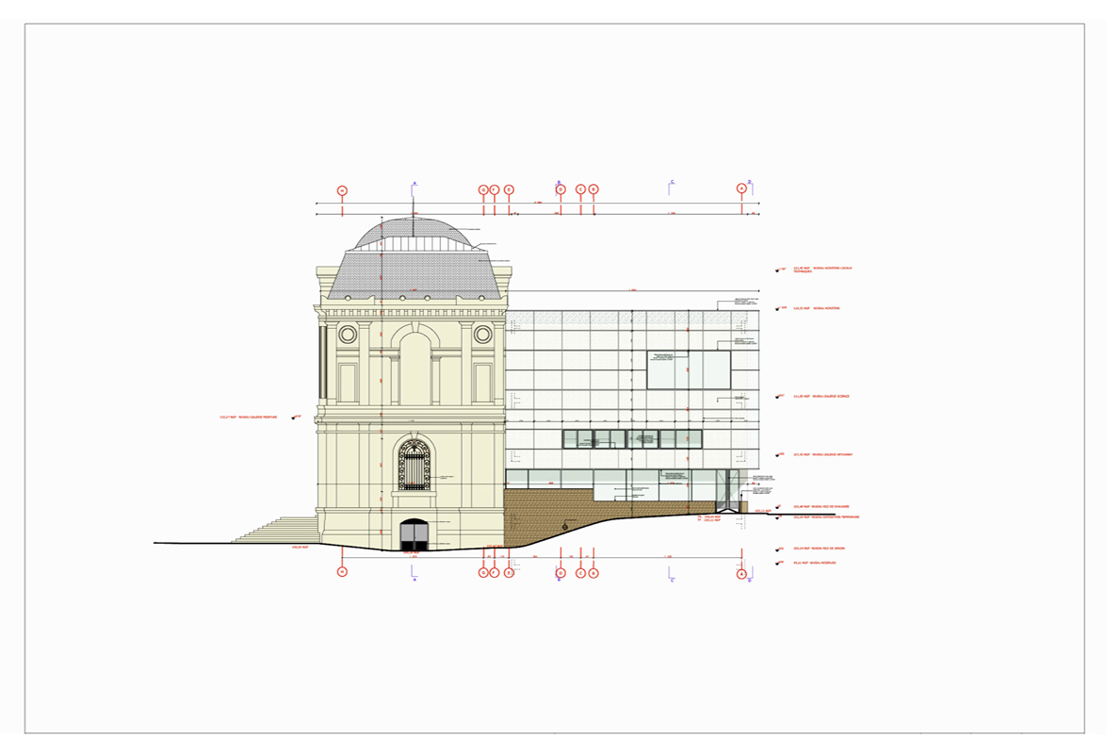This screenshot has width=1106, height=754.
Task: Click the right round oculus window
Action: click(x=482, y=334)
